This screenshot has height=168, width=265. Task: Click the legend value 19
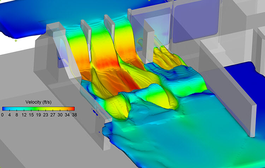39,115
